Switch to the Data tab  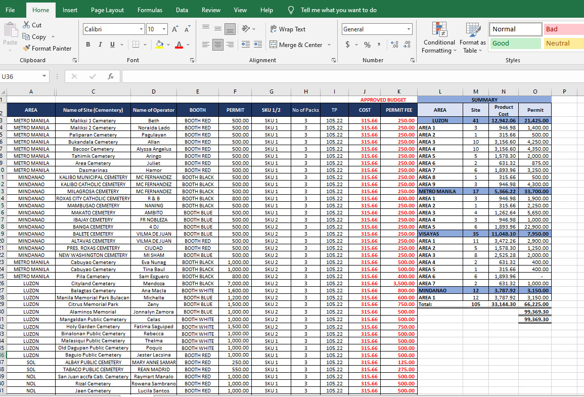(x=182, y=10)
